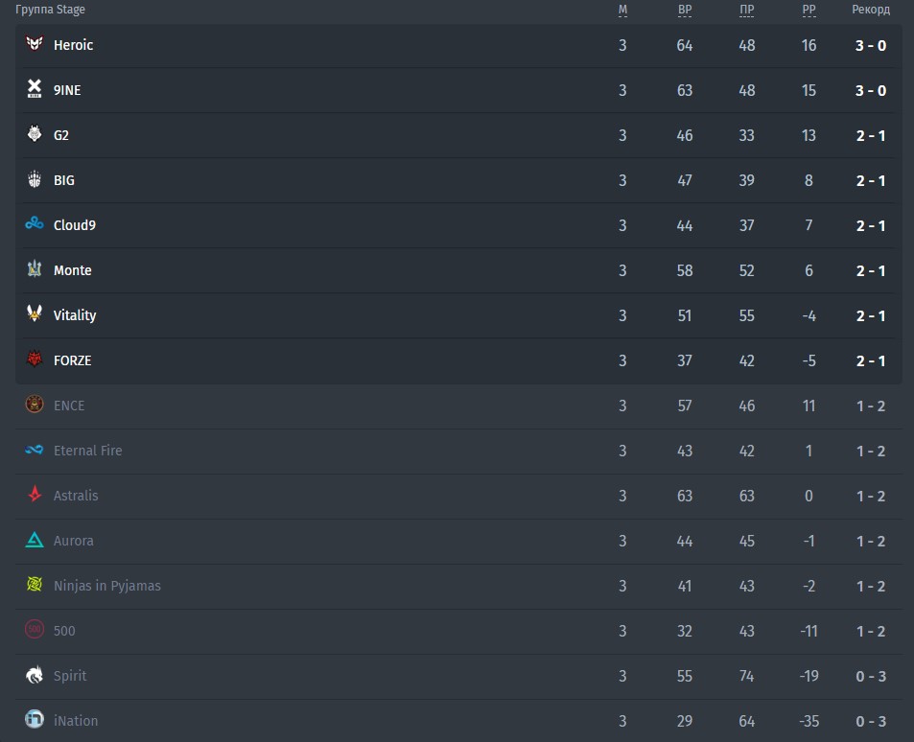Click the Cloud9 cloud logo icon
Screen dimensions: 914x742
tap(35, 223)
